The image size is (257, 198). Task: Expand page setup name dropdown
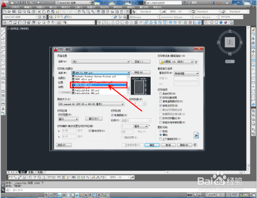point(101,62)
